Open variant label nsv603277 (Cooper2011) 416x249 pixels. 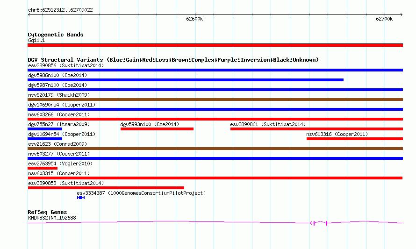pyautogui.click(x=59, y=154)
